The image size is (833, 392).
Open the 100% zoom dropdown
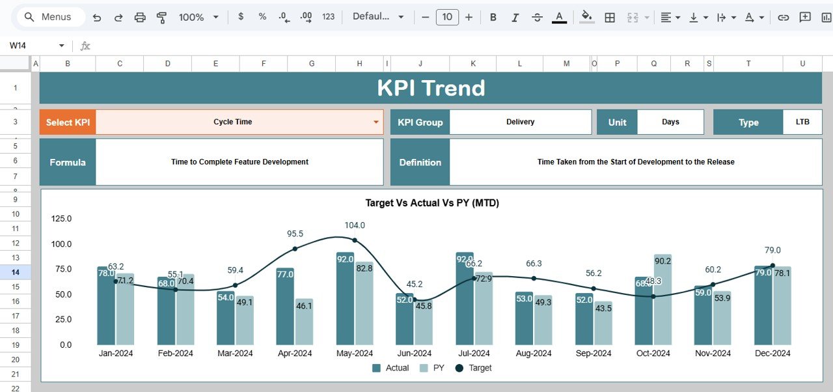pos(198,18)
